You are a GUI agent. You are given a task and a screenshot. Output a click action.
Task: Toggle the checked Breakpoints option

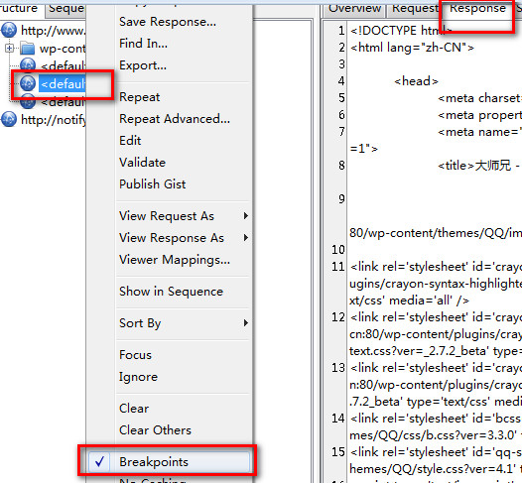click(x=169, y=462)
